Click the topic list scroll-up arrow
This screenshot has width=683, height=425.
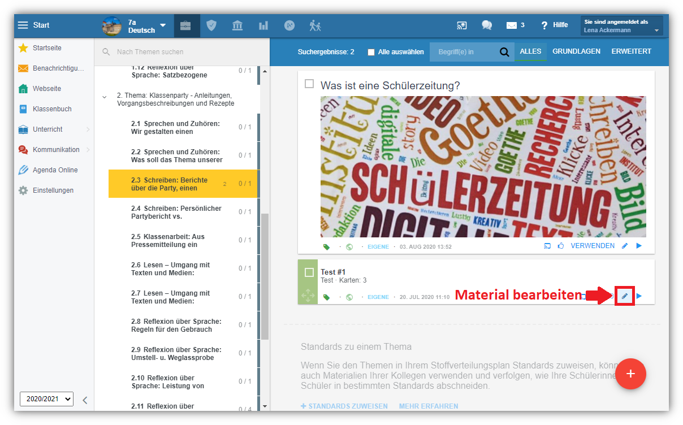point(265,71)
